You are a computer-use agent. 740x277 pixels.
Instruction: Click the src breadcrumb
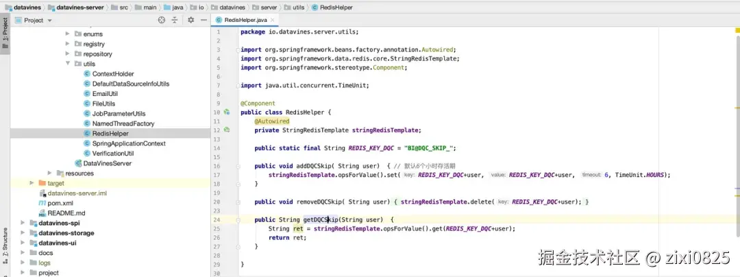(119, 8)
